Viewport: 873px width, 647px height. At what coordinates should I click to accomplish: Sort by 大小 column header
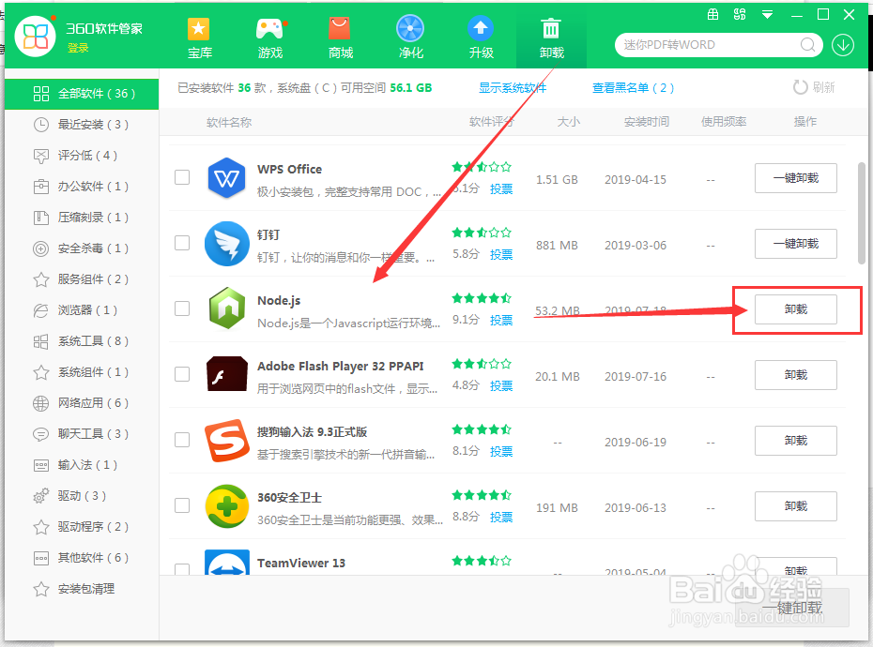[569, 122]
